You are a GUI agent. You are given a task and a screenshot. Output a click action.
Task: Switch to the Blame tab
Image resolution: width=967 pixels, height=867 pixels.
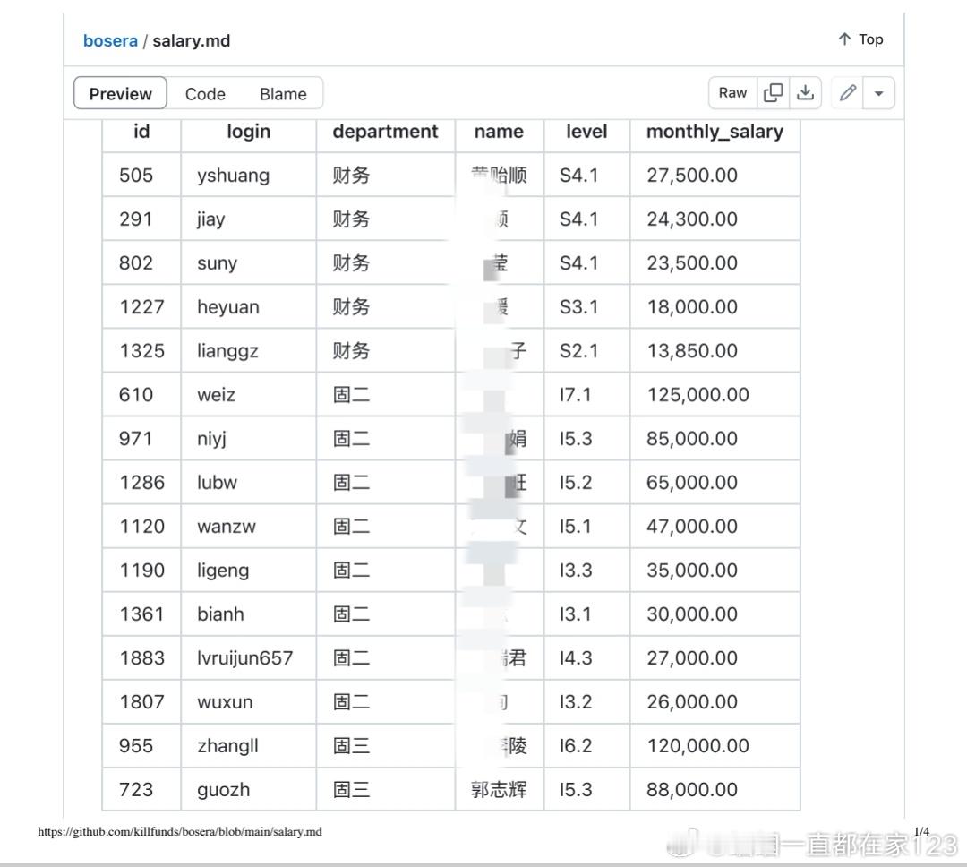point(283,94)
